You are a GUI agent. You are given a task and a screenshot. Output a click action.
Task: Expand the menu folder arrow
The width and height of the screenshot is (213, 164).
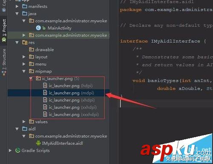click(x=24, y=64)
